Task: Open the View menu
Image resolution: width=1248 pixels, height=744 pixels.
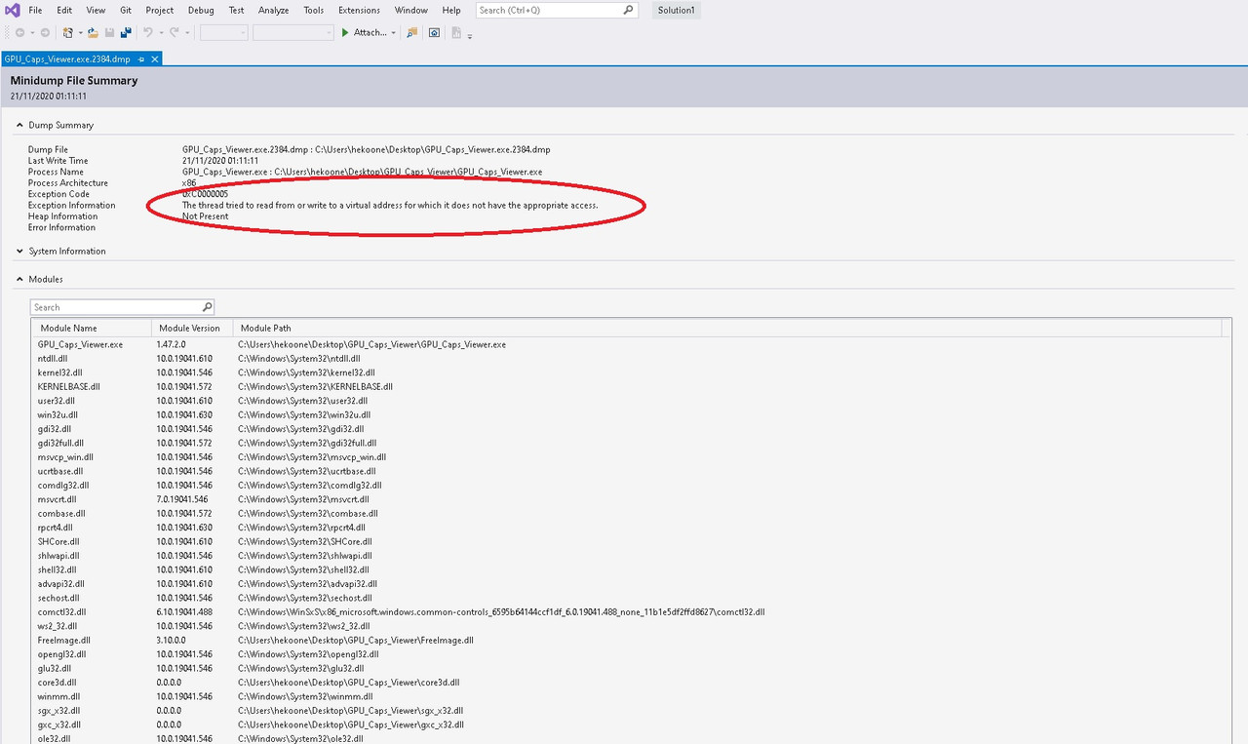Action: 96,10
